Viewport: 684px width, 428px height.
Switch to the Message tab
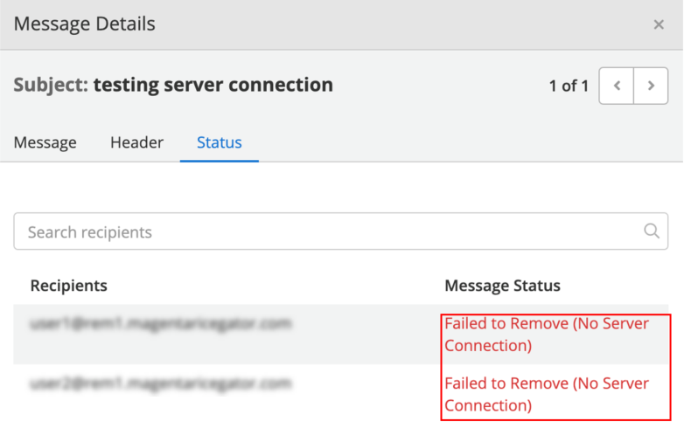[45, 142]
